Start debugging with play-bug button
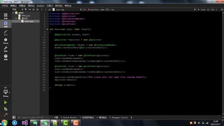Screen dimensions: 224x126 click(x=6, y=109)
